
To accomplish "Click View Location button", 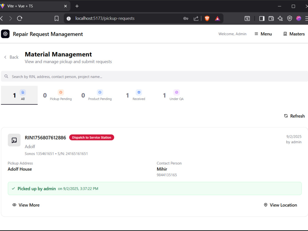I will click(280, 205).
